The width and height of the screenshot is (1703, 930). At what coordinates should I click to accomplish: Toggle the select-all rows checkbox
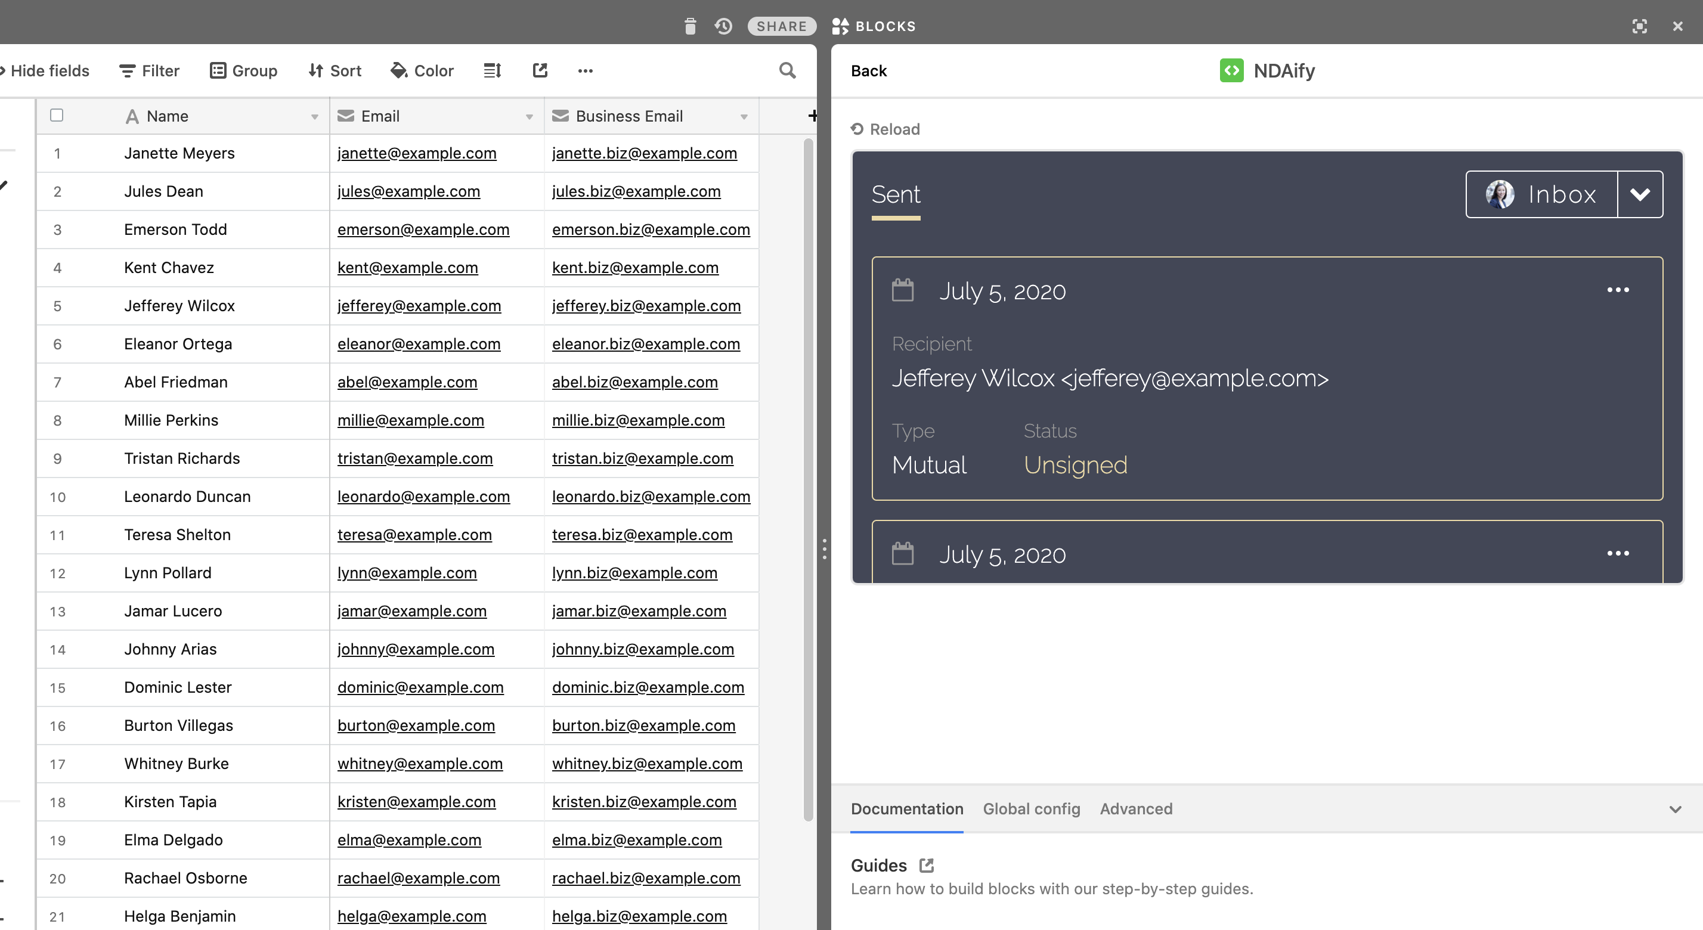(57, 116)
